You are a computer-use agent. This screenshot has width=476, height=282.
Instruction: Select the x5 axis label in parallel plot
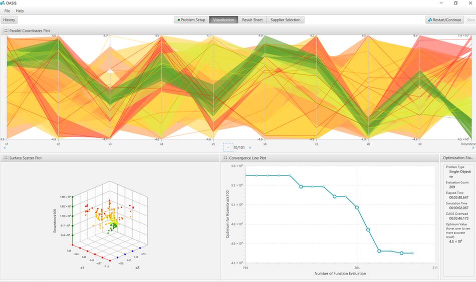213,144
